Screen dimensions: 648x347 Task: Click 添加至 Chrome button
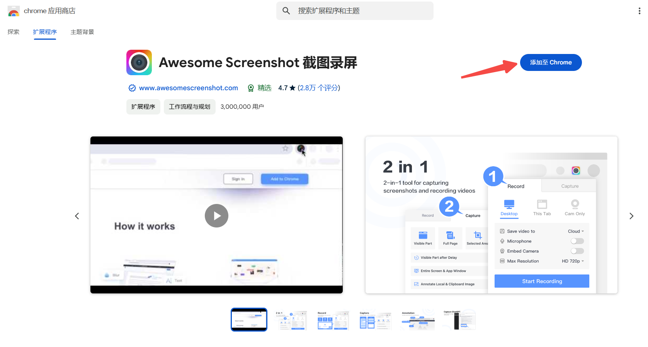click(x=551, y=62)
